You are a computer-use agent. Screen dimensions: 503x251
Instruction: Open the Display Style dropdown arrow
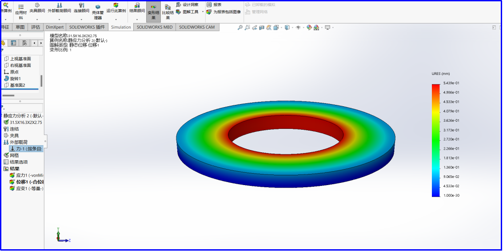point(291,27)
